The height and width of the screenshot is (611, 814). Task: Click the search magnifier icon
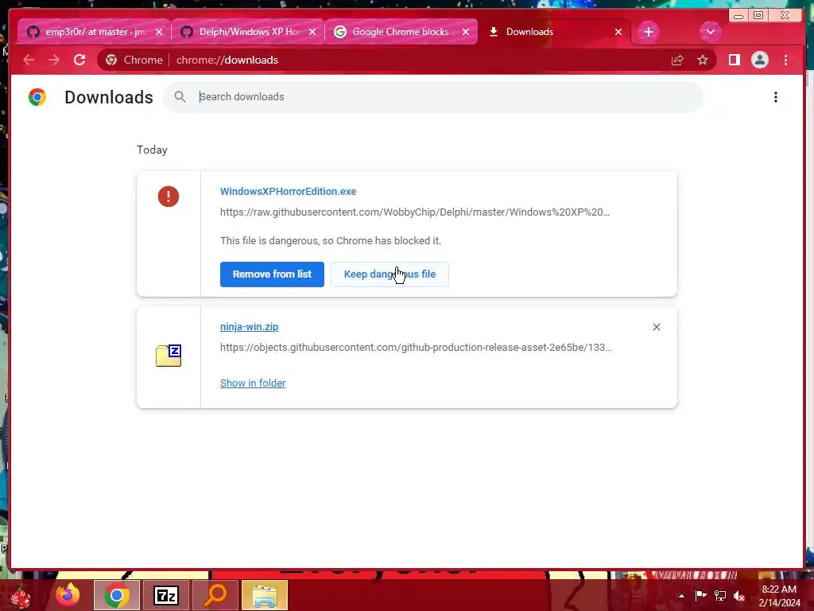(180, 96)
